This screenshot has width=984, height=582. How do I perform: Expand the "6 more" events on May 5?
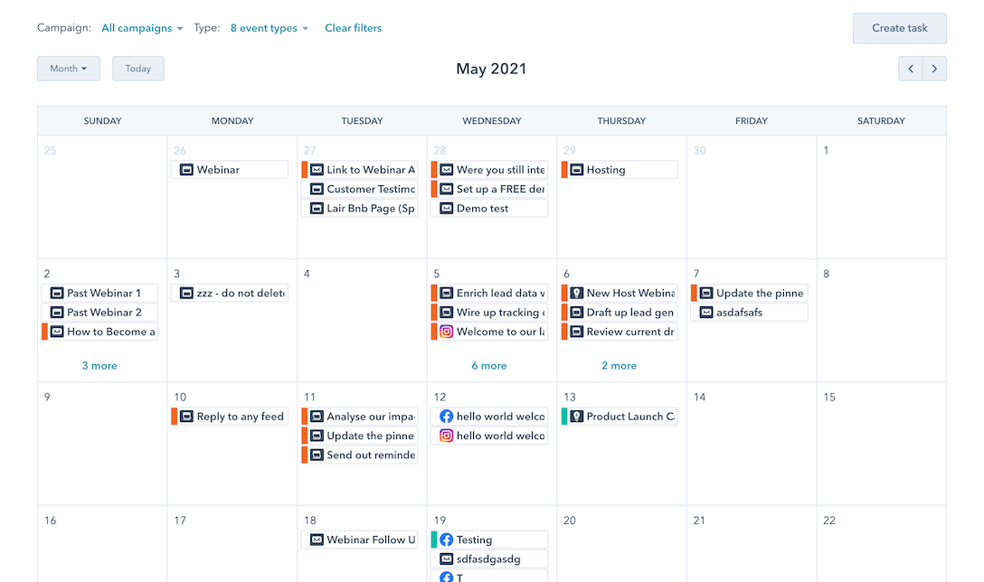489,365
